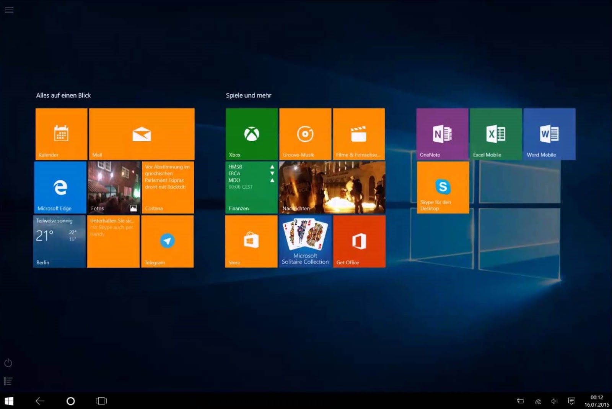Open the hamburger menu at top left
This screenshot has height=409, width=612.
[x=9, y=10]
